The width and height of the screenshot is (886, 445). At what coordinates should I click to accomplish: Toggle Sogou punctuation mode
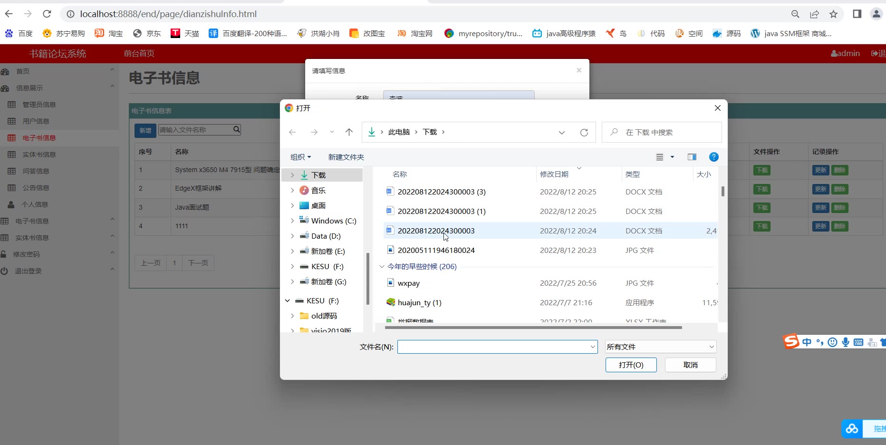(x=819, y=342)
